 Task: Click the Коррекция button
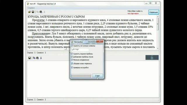(153, 12)
